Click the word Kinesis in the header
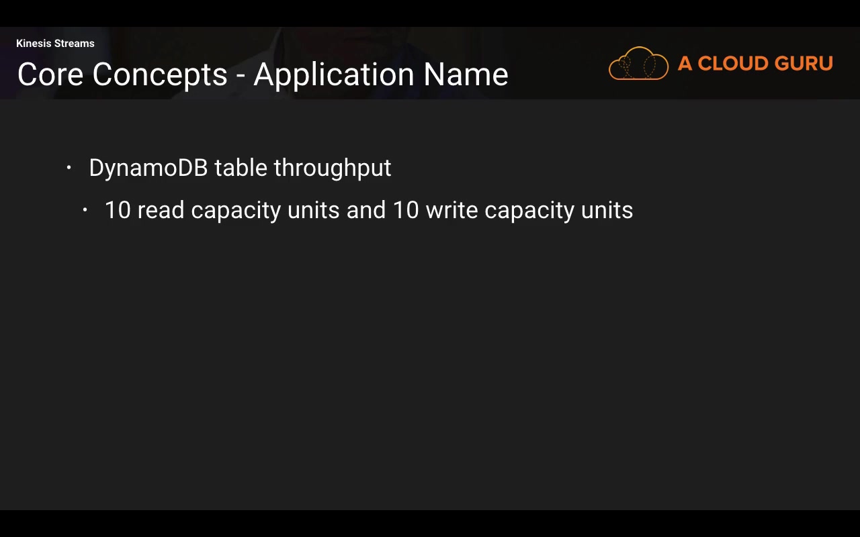The width and height of the screenshot is (860, 537). pyautogui.click(x=34, y=44)
